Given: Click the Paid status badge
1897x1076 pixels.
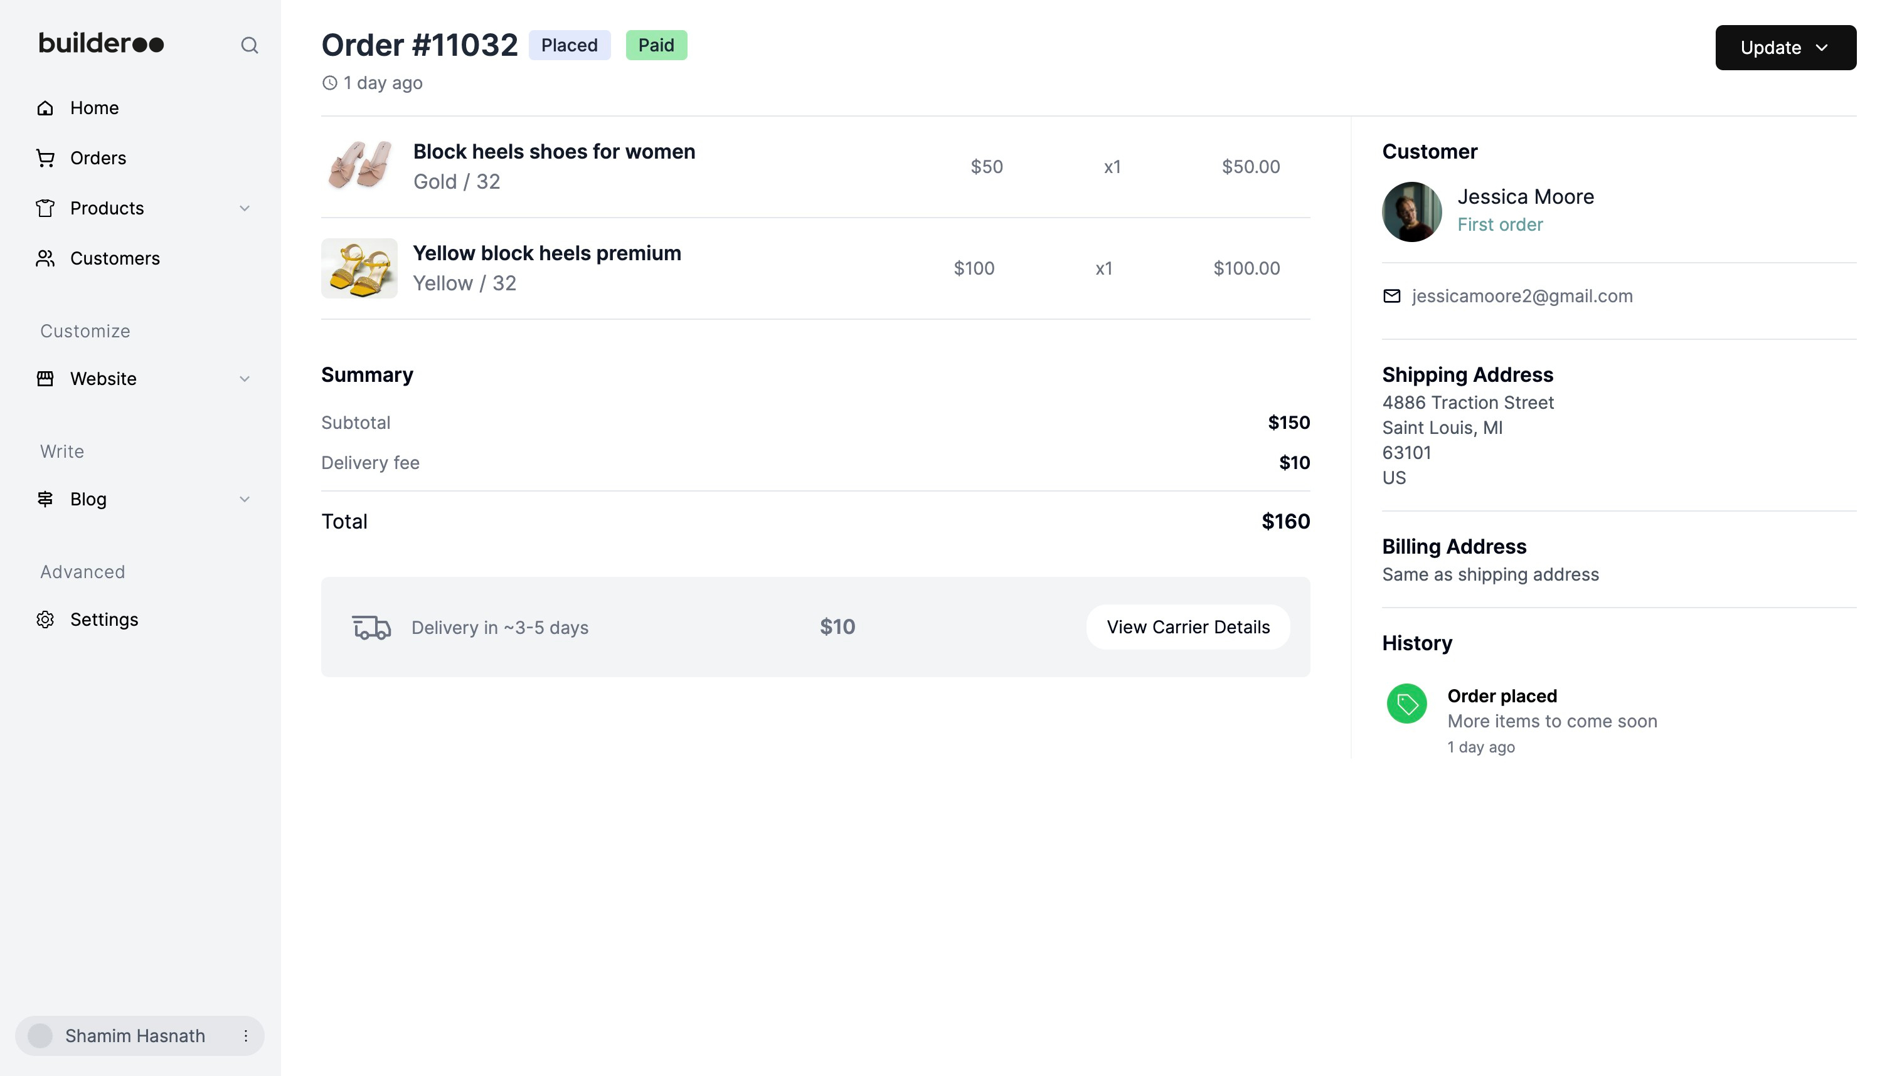Looking at the screenshot, I should [656, 45].
